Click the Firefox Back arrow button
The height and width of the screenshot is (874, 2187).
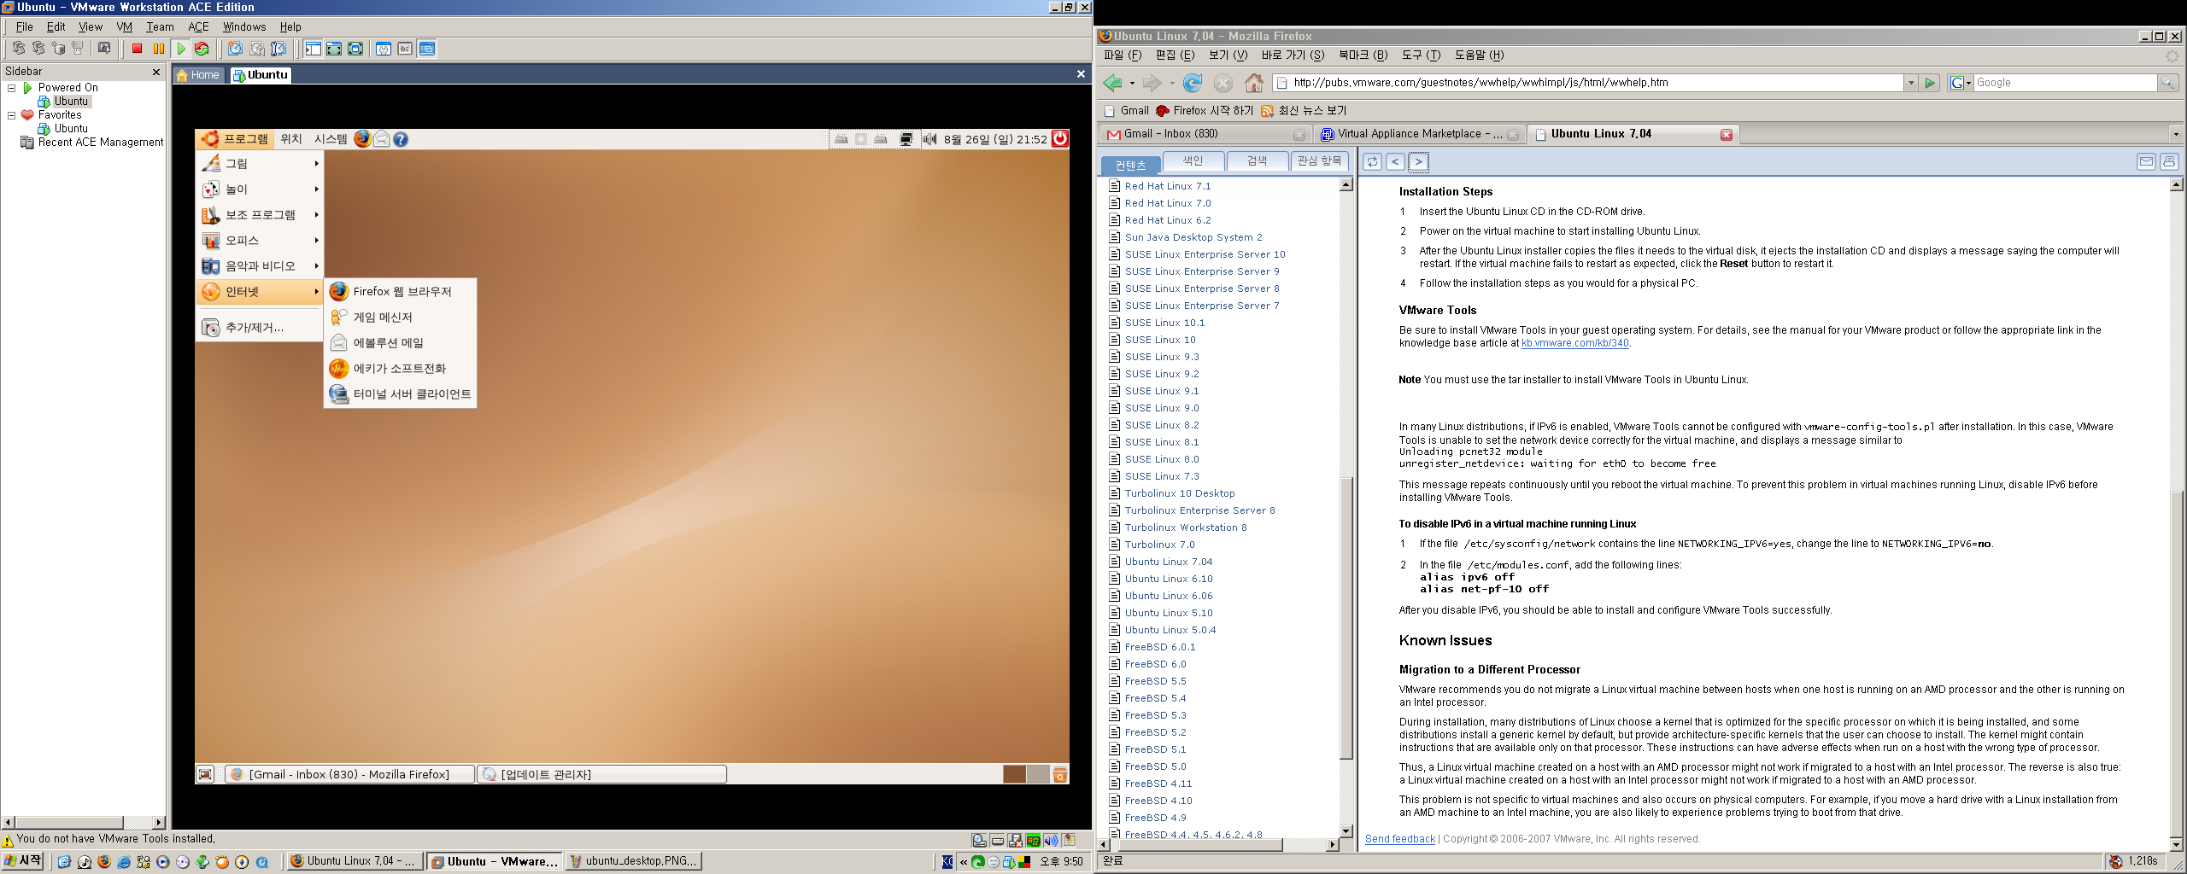click(1112, 83)
